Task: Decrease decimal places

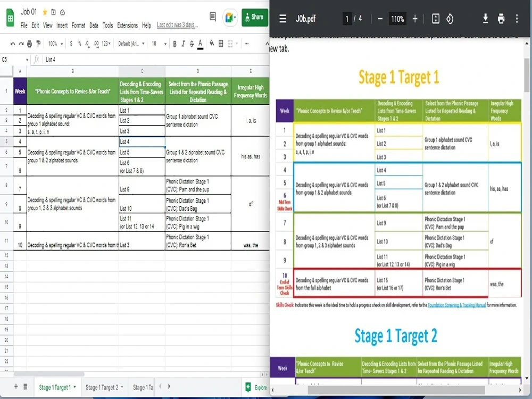Action: [88, 44]
